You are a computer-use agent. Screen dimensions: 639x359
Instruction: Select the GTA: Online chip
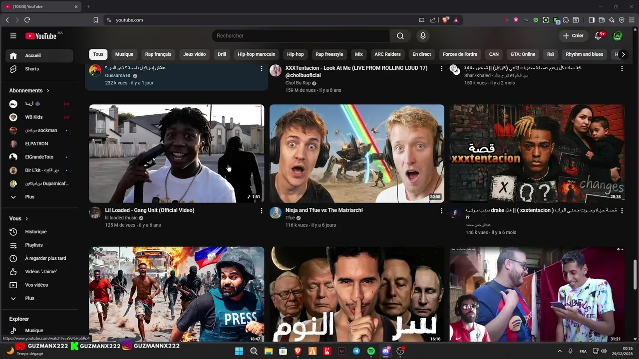click(x=523, y=54)
